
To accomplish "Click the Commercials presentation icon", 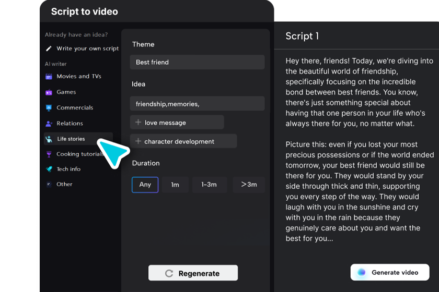I will tap(49, 108).
